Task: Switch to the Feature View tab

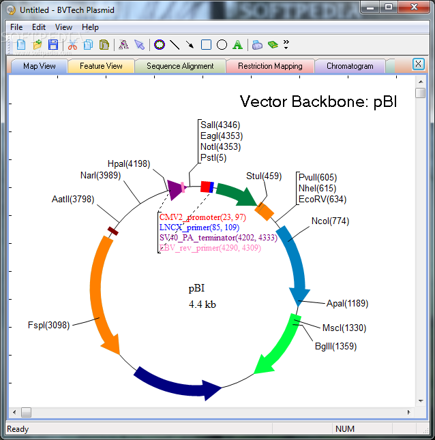Action: coord(101,66)
